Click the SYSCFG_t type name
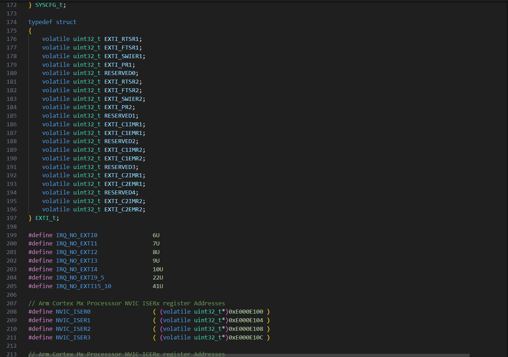Screen dimensions: 508x357 49,5
